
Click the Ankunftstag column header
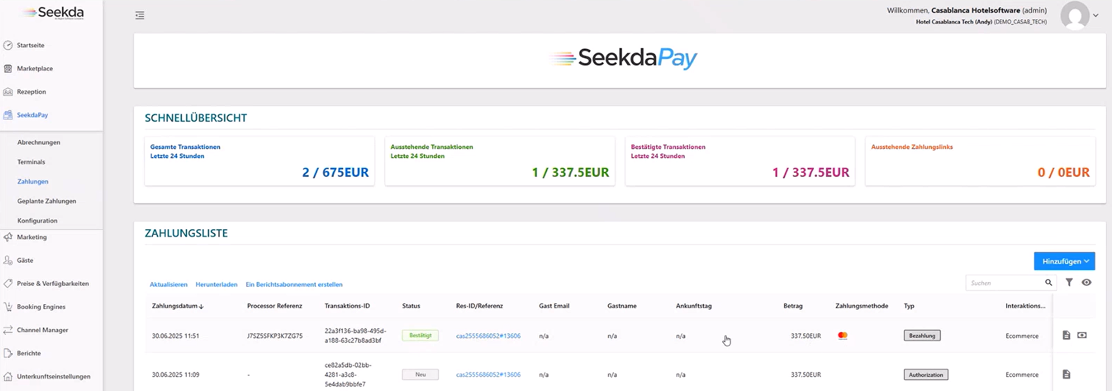(694, 306)
